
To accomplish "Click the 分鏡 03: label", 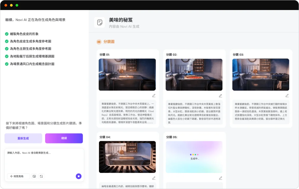I will [x=238, y=54].
